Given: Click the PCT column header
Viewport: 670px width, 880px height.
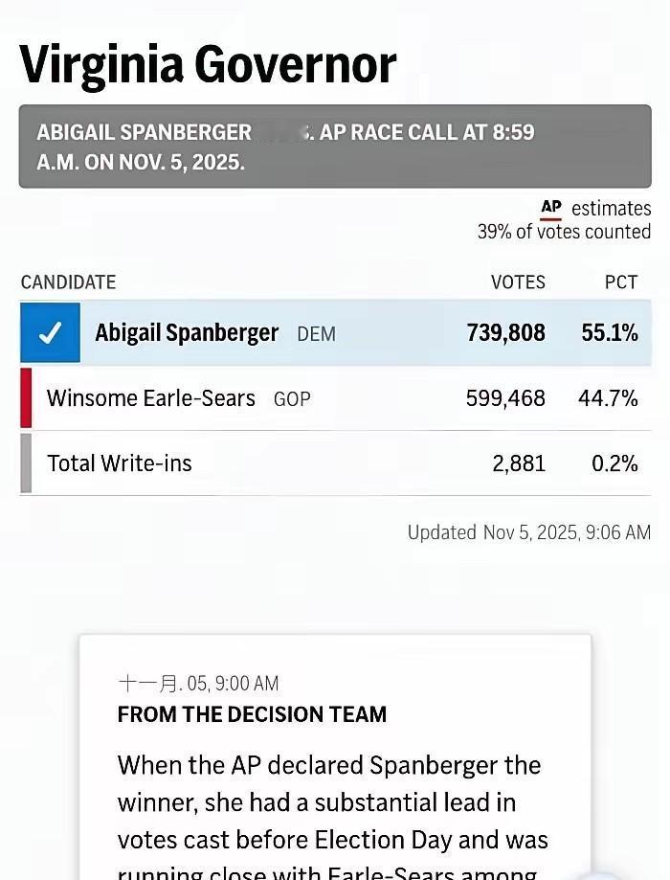Looking at the screenshot, I should [621, 282].
